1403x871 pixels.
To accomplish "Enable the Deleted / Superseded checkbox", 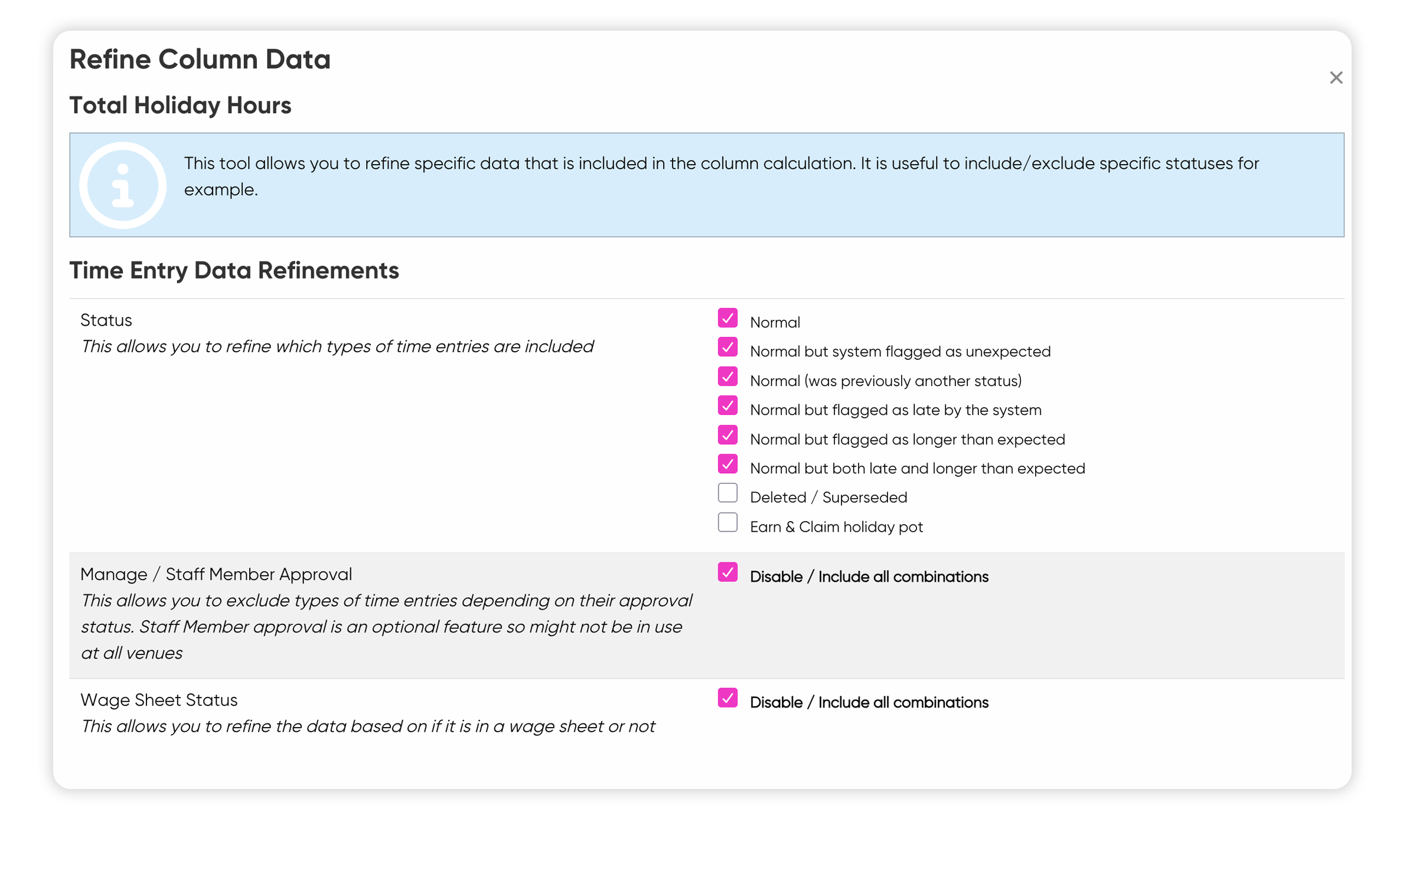I will (727, 493).
